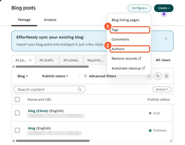
Task: Close the blog sync banner with X
Action: click(166, 39)
